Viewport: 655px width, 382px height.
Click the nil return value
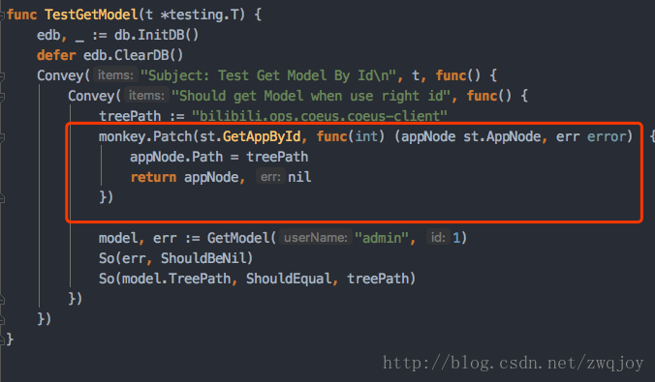(299, 177)
